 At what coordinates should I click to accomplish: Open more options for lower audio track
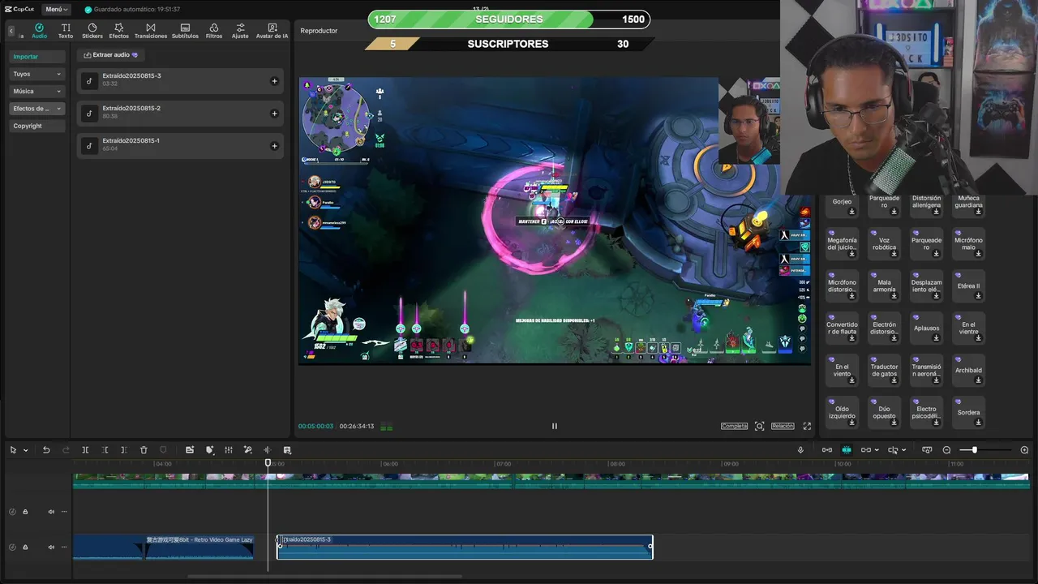(64, 547)
